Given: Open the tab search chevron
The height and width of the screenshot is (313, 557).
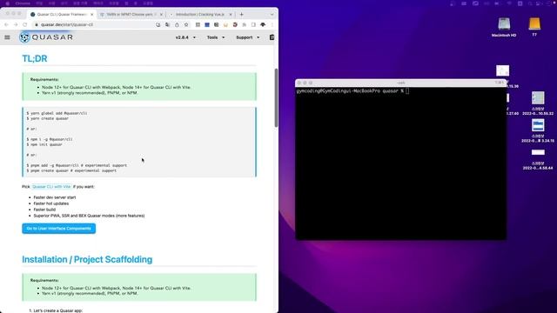Looking at the screenshot, I should [x=272, y=14].
